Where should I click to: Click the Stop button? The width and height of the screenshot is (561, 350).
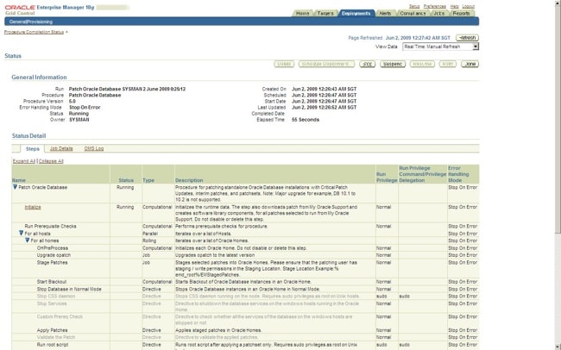coord(367,64)
